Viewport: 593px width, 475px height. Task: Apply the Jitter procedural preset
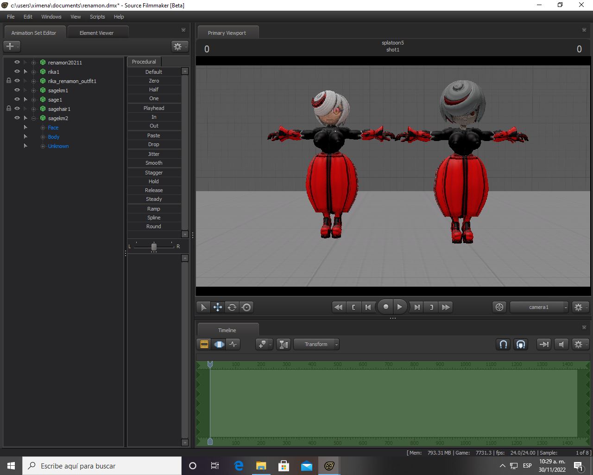[x=154, y=154]
